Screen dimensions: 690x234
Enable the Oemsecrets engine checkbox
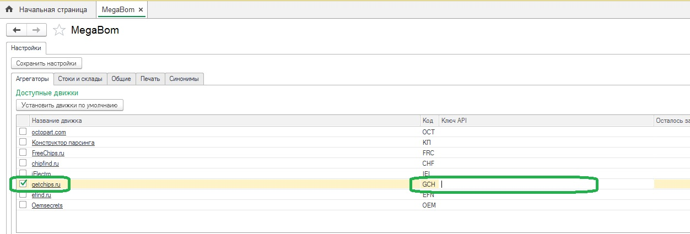pyautogui.click(x=23, y=205)
